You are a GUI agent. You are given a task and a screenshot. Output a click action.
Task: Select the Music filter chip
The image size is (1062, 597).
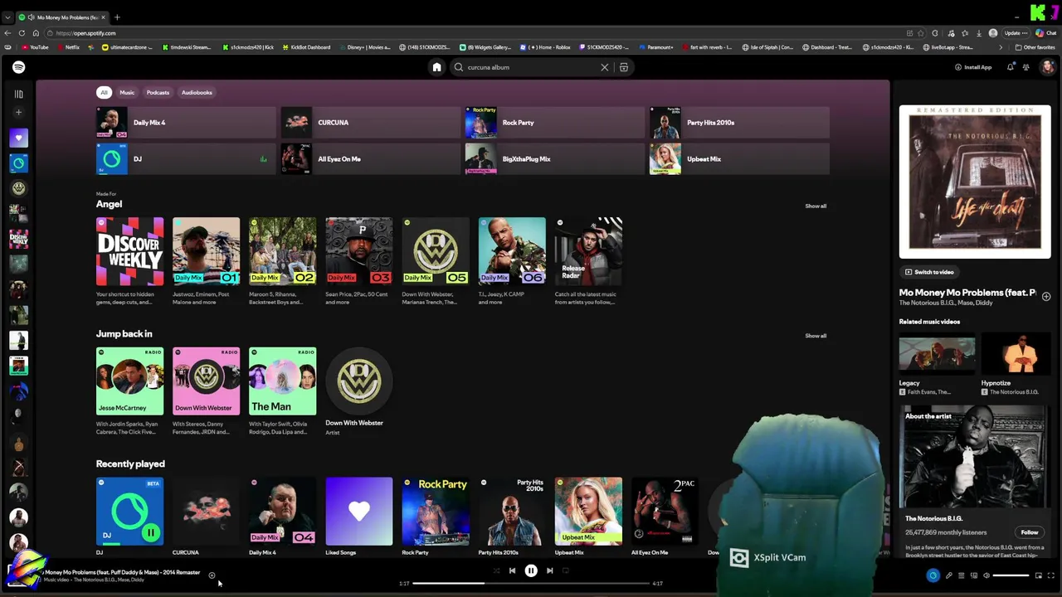(127, 92)
